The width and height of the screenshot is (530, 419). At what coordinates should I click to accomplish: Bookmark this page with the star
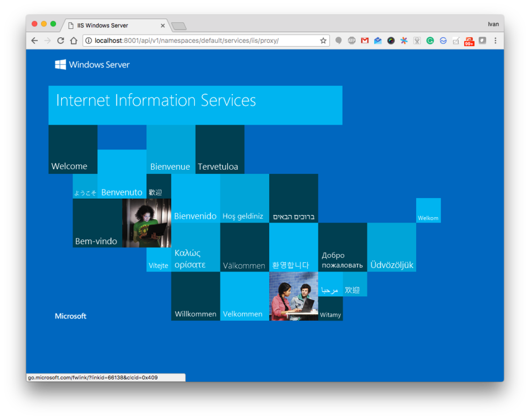[323, 40]
